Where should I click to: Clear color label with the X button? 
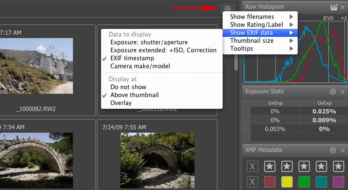[x=252, y=182]
